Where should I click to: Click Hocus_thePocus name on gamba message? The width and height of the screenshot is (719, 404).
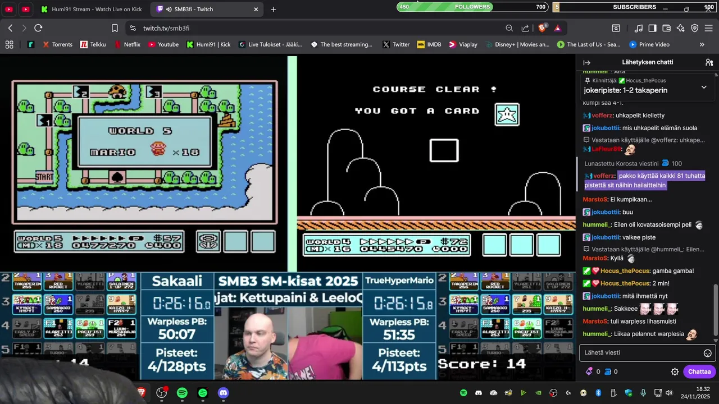point(625,270)
